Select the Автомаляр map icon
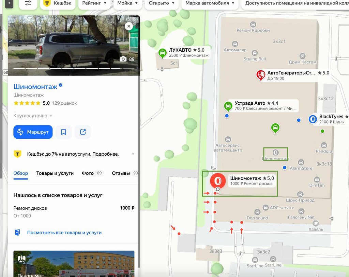Screen dimensions: 349x277 point(235,44)
